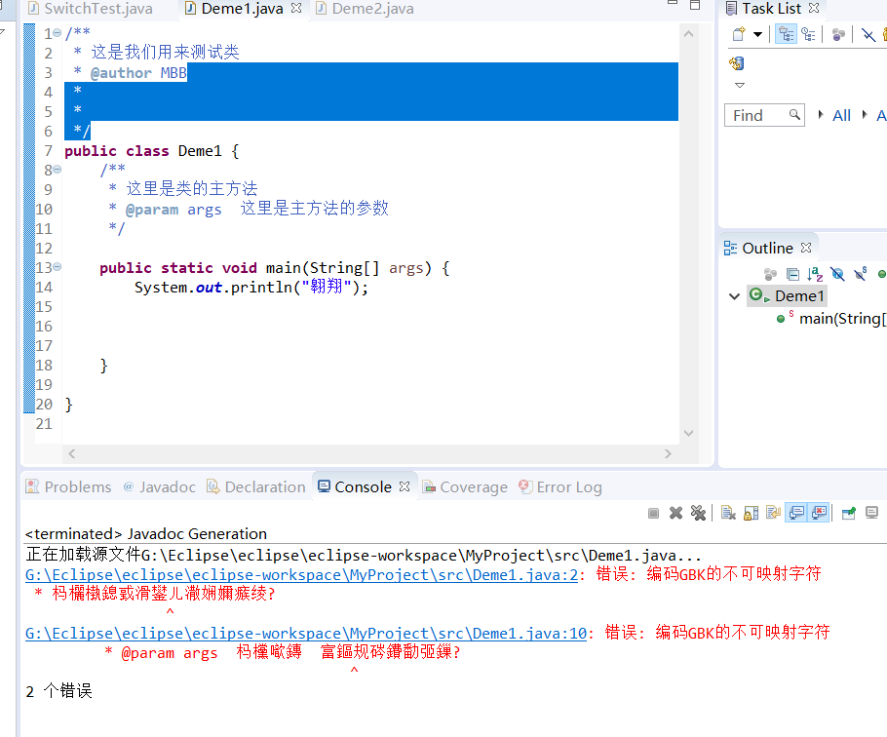Collapse the Javadoc comment fold at line 1
The image size is (887, 737).
[58, 33]
